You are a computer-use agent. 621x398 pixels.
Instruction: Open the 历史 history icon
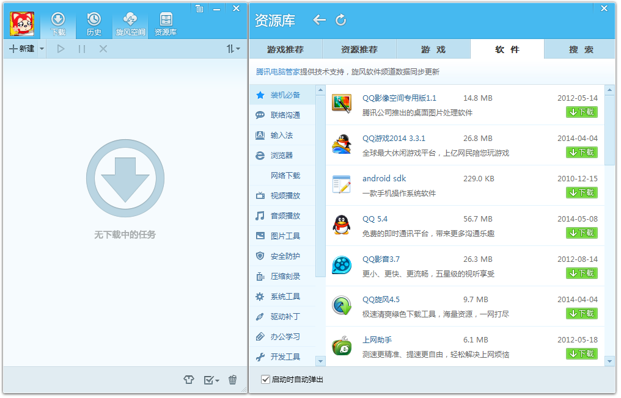point(94,23)
